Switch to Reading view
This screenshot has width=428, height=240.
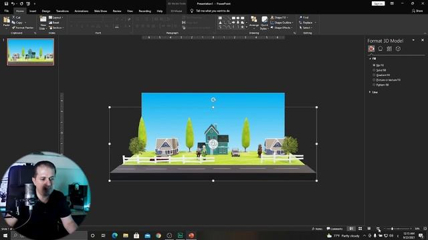pyautogui.click(x=369, y=229)
